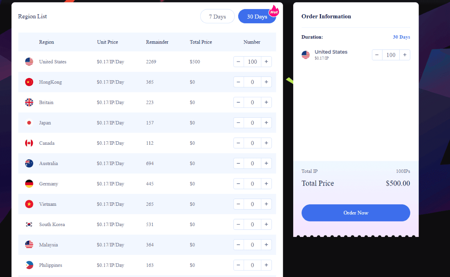Click the United States flag in Region List
This screenshot has width=450, height=277.
[x=29, y=62]
